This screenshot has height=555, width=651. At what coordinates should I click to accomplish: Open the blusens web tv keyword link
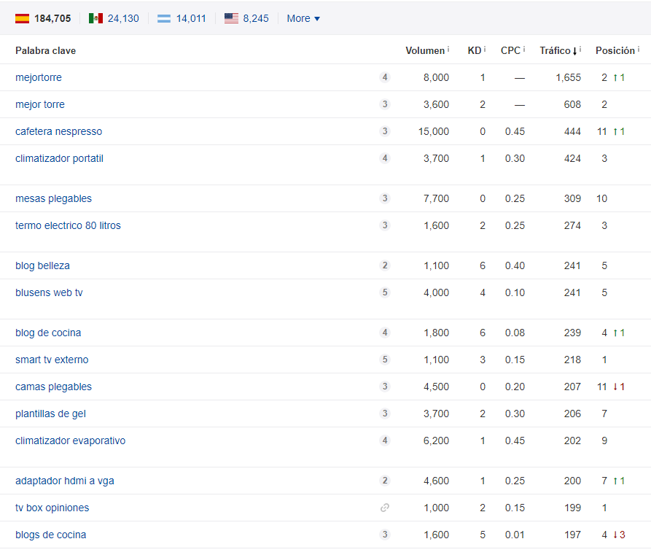(49, 292)
